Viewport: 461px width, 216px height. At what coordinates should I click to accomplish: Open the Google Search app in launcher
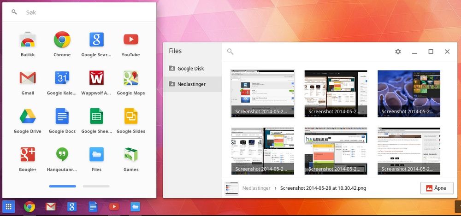96,44
